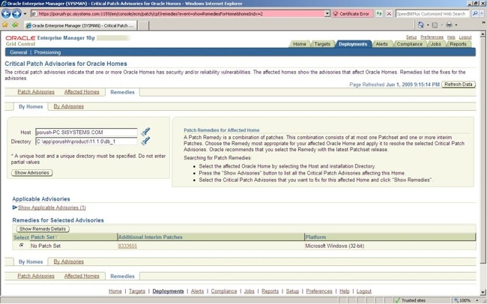Screen dimensions: 487x304
Task: Go forward with the browser Forward arrow
Action: [16, 13]
